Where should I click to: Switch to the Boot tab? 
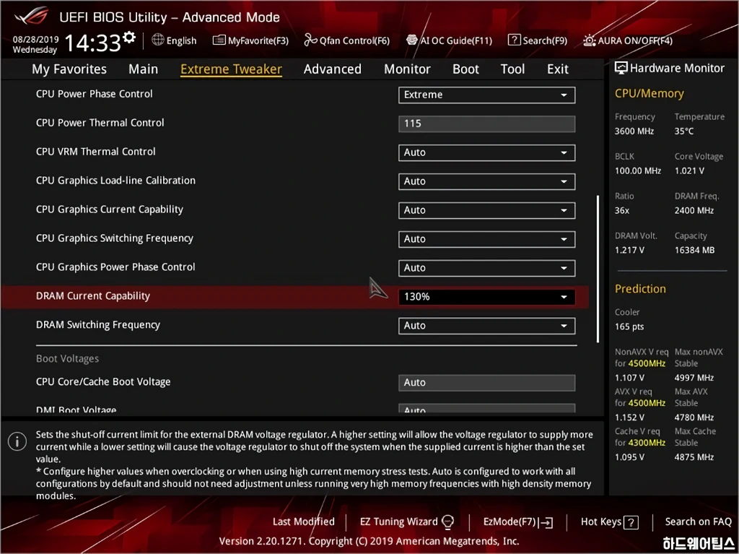pos(465,69)
